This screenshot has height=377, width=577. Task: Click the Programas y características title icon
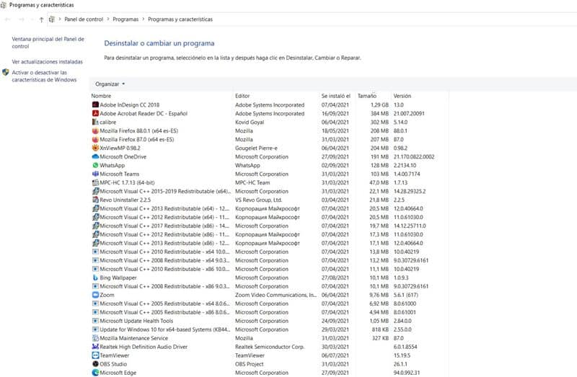click(x=4, y=5)
